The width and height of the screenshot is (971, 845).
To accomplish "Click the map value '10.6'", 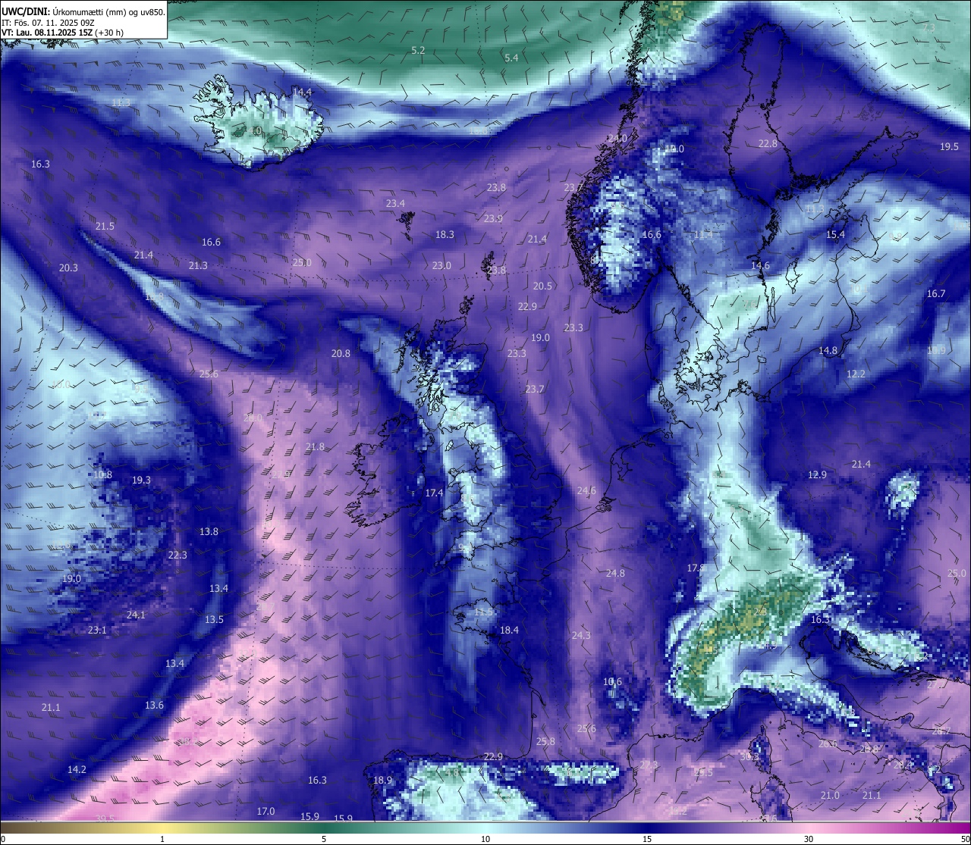I will click(612, 681).
